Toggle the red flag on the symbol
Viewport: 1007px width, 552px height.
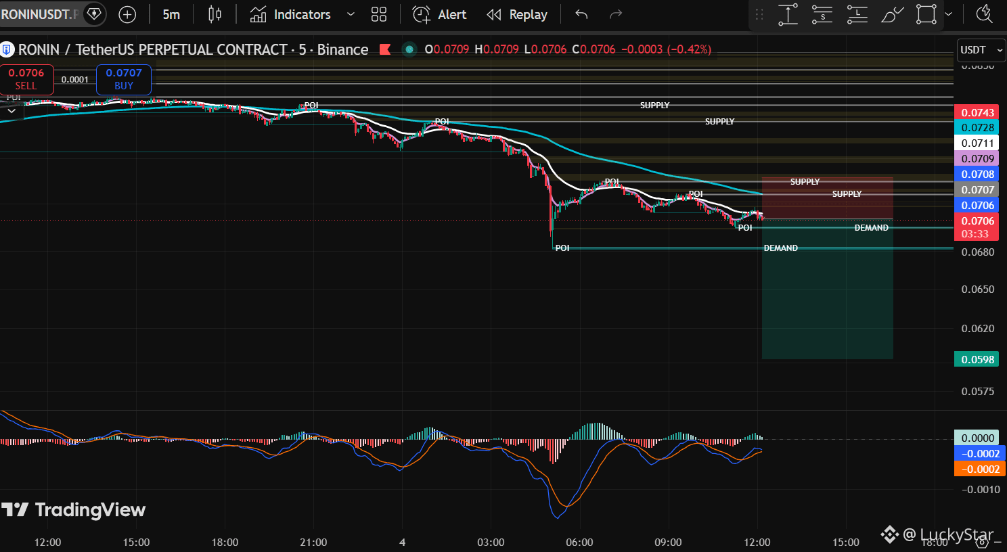(x=385, y=49)
